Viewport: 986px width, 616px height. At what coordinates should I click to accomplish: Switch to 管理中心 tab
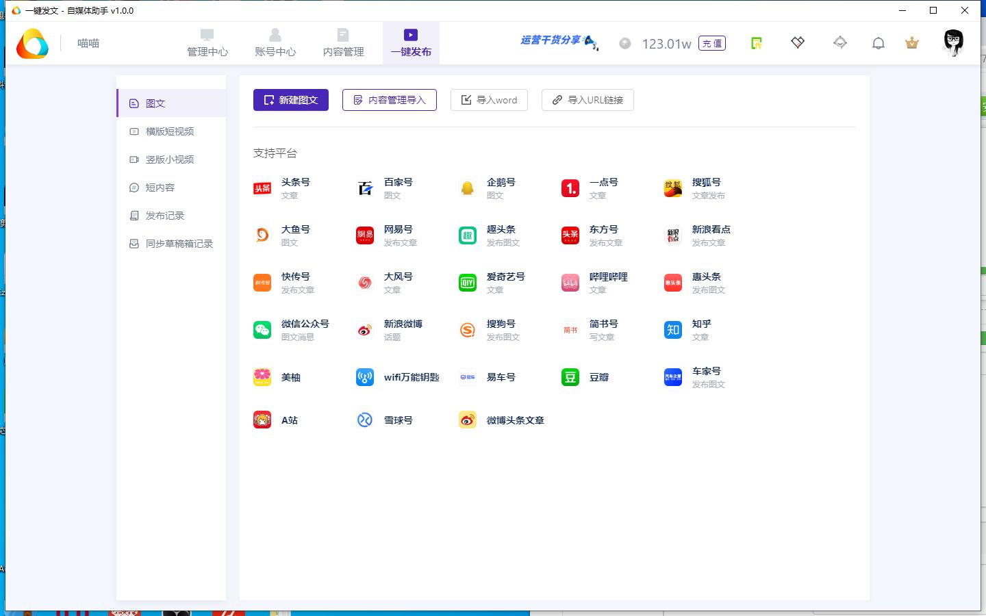click(207, 43)
